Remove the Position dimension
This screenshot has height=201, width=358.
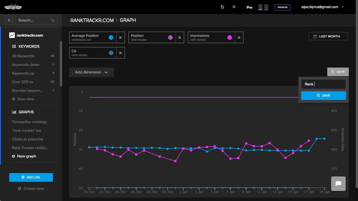180,37
